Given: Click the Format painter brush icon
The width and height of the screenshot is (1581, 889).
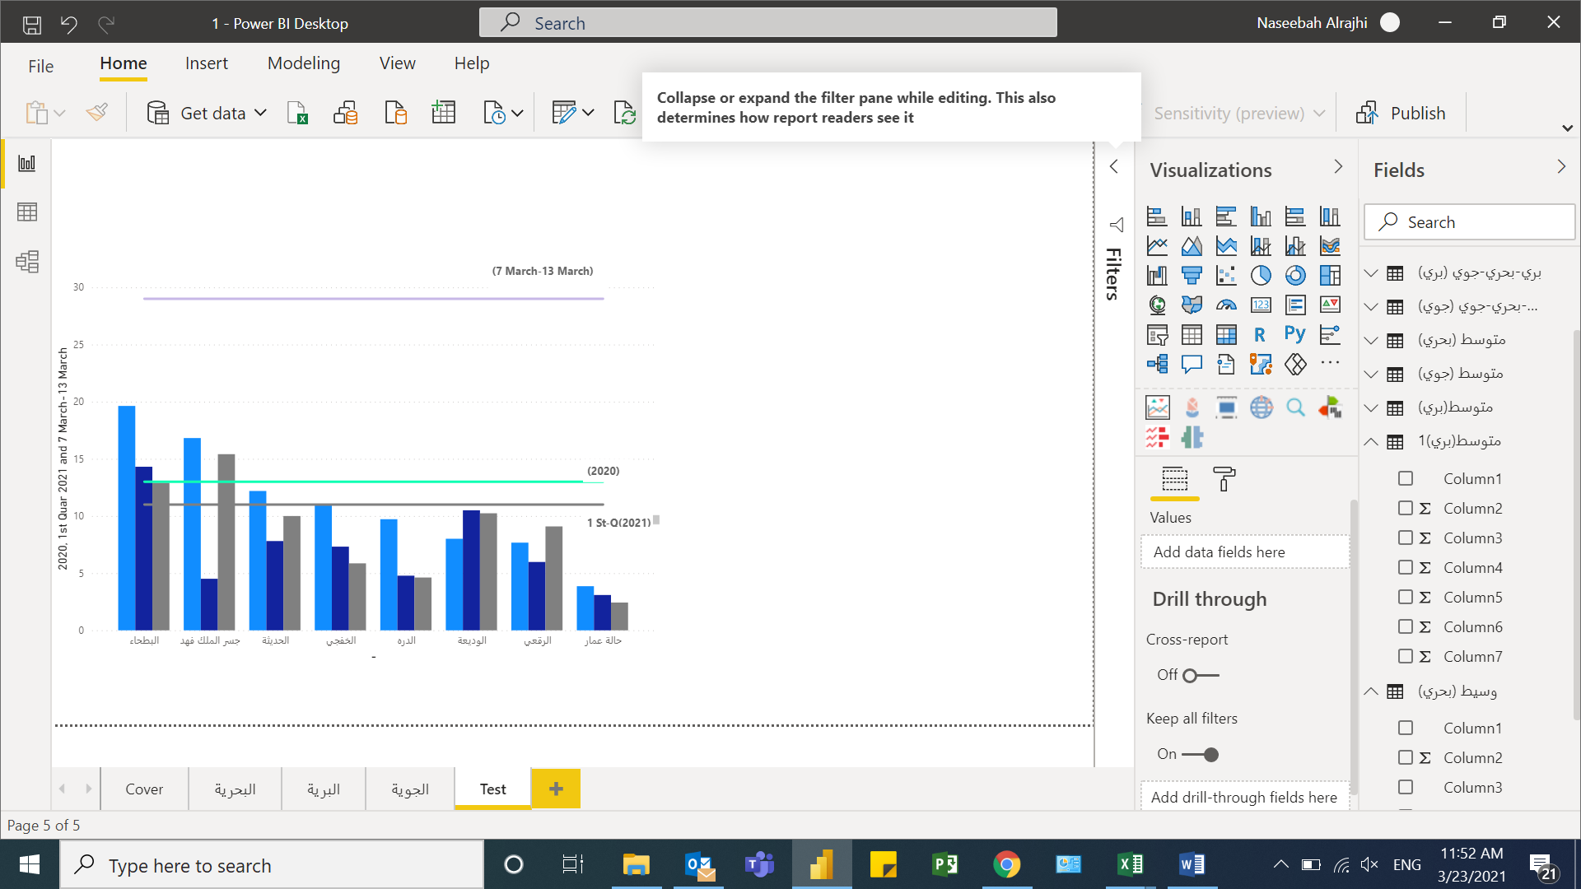Looking at the screenshot, I should click(x=96, y=112).
